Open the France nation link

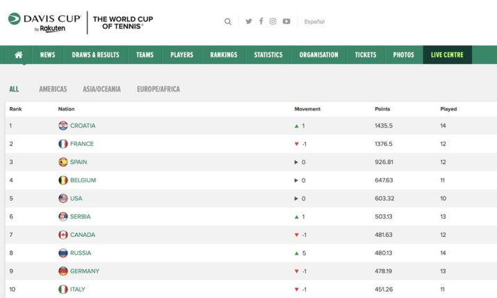click(81, 144)
